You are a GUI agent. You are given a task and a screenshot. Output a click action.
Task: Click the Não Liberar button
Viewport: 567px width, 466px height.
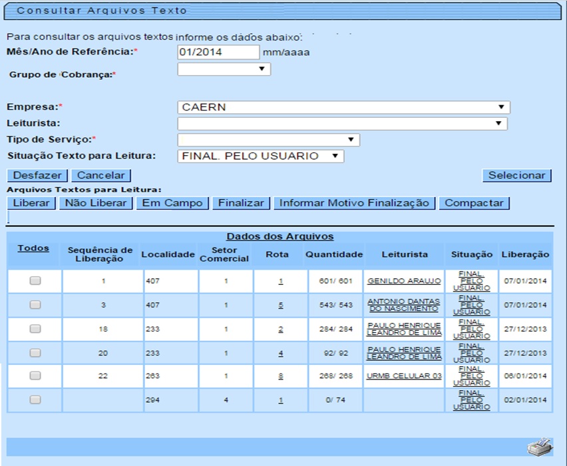96,203
